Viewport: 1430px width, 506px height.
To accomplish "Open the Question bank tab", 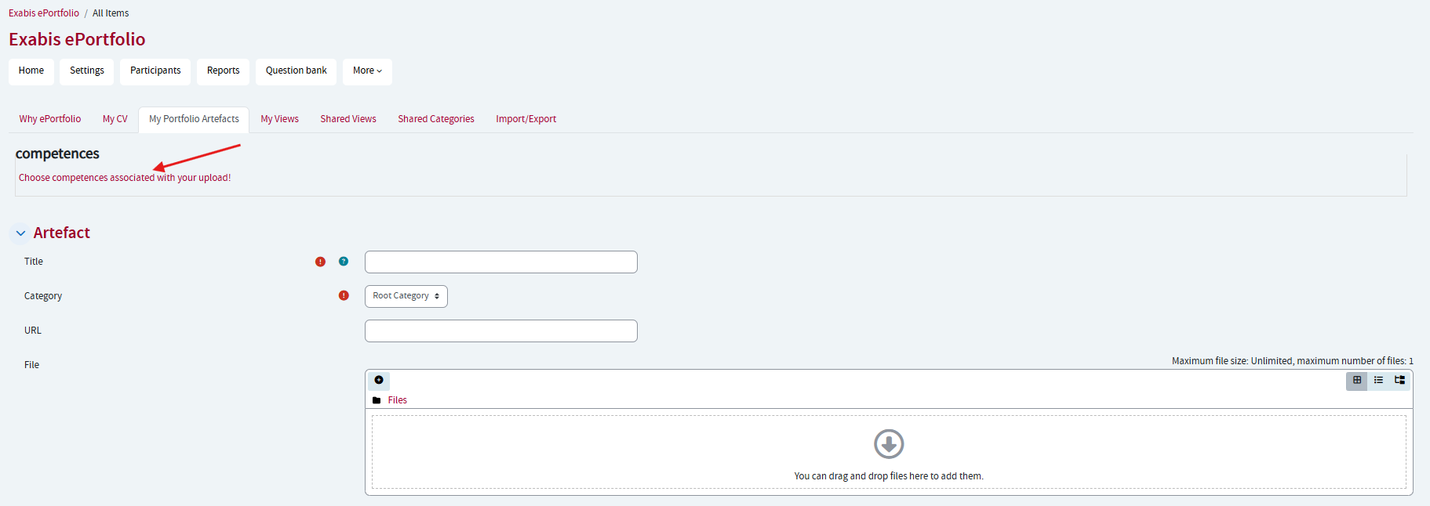I will pyautogui.click(x=297, y=71).
